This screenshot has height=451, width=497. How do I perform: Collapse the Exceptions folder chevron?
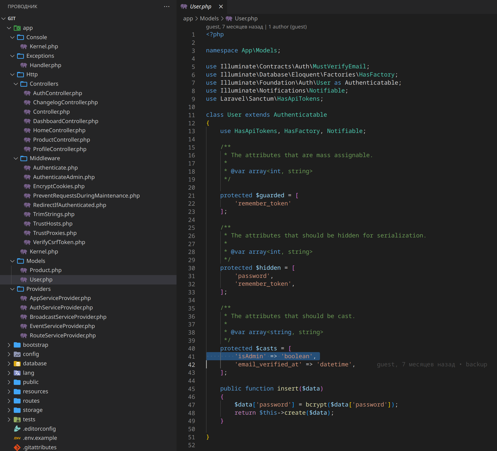point(12,56)
